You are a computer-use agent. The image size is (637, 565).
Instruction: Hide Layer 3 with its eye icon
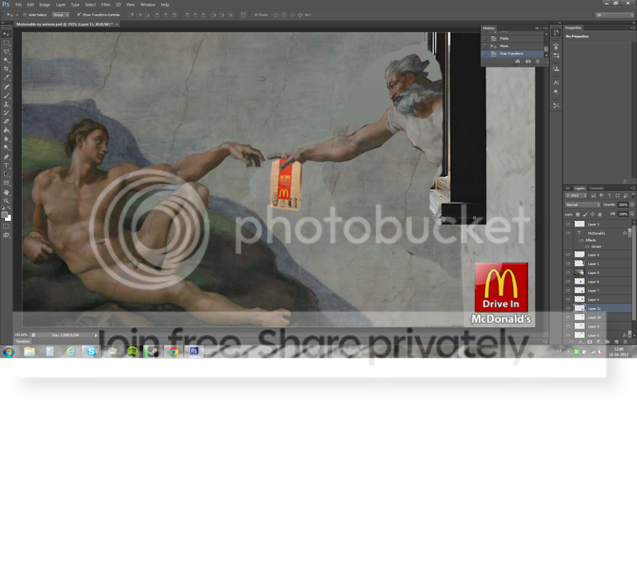568,224
